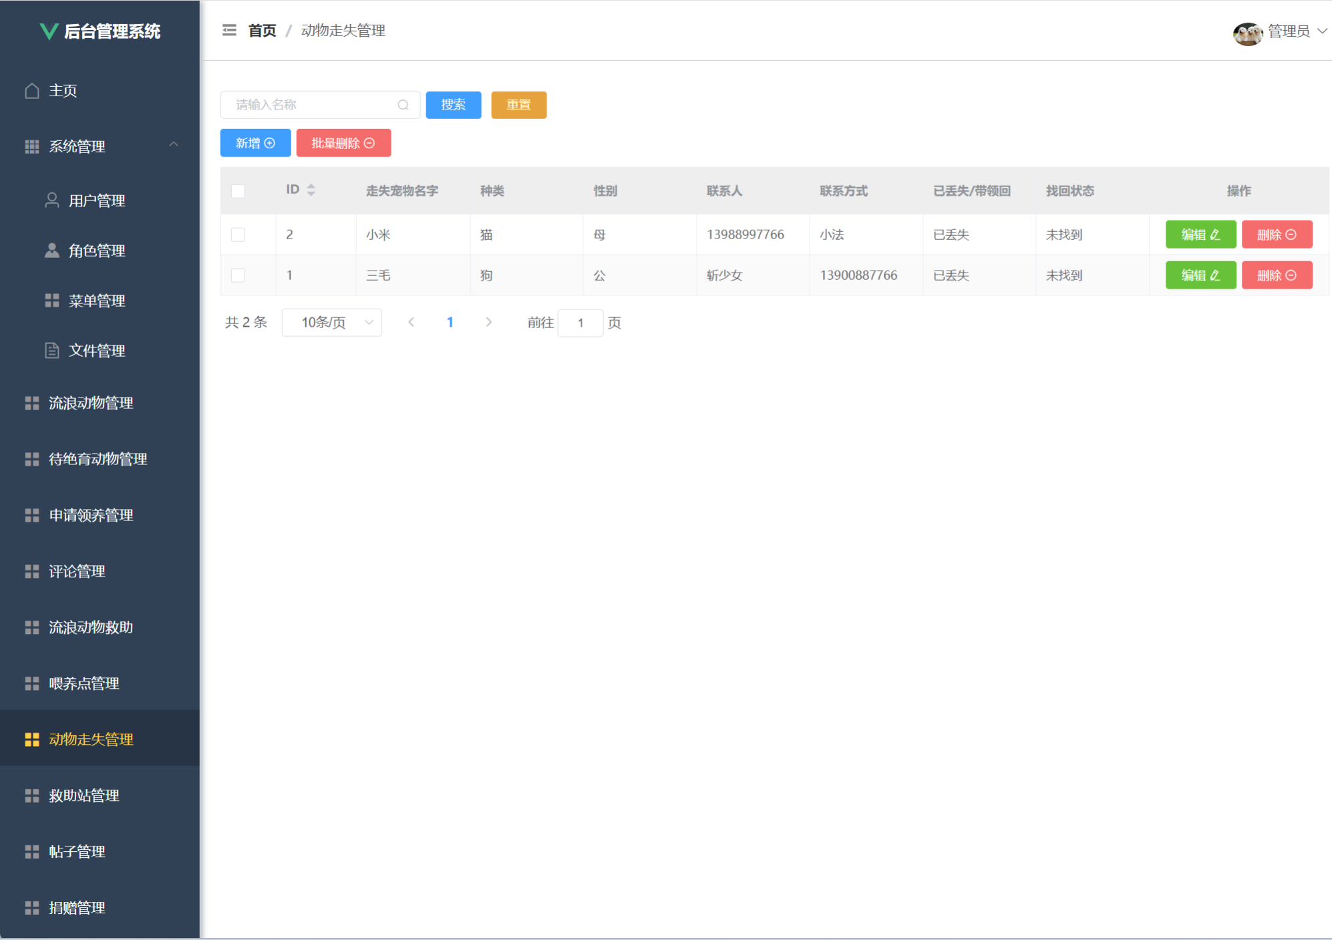
Task: Click the blue 搜索 button
Action: tap(454, 105)
